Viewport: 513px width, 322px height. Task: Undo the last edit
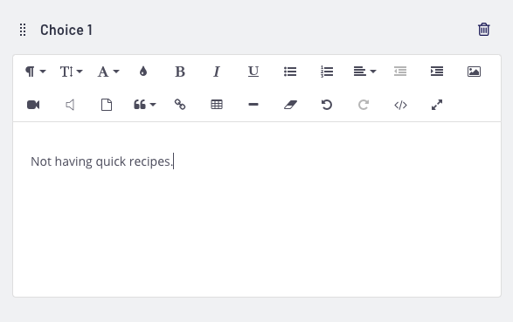tap(327, 105)
